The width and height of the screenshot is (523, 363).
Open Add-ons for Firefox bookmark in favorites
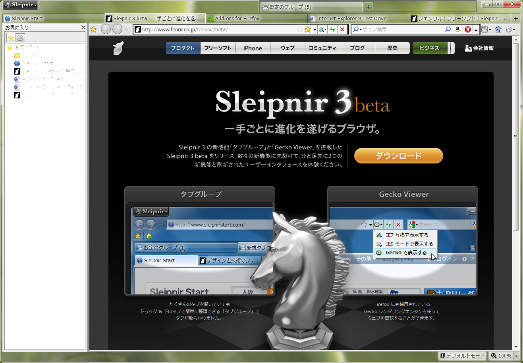(x=40, y=79)
